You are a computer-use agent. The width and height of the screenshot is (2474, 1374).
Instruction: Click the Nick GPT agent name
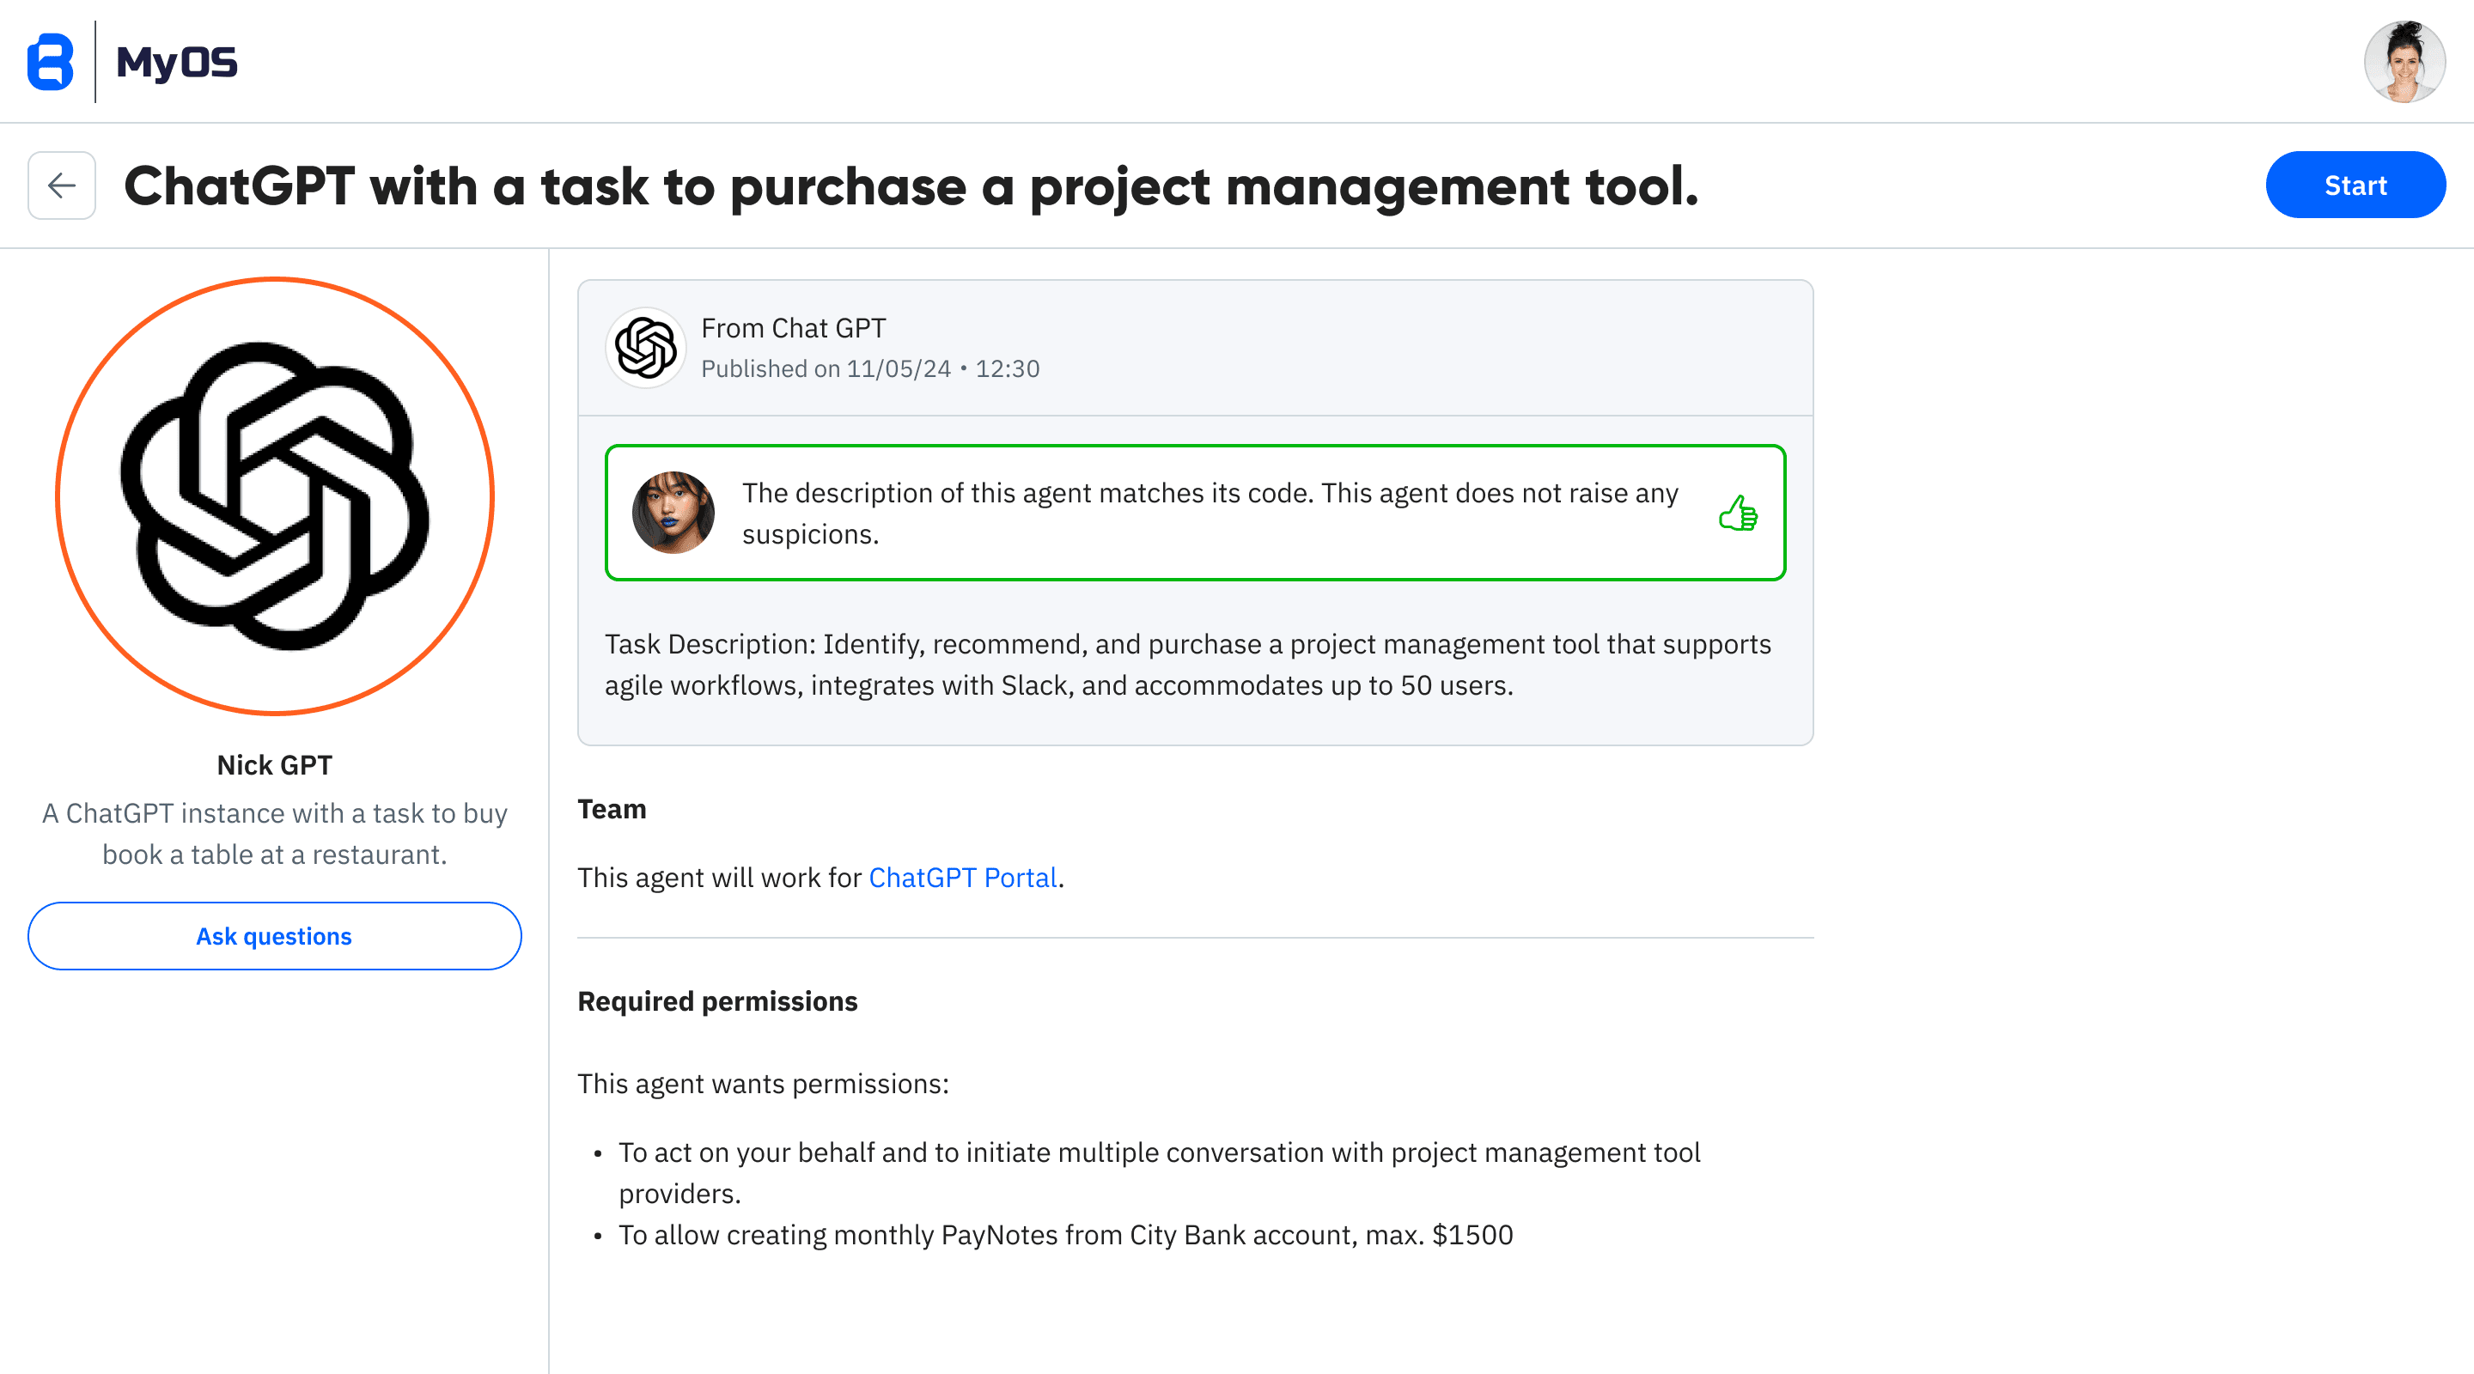[x=275, y=765]
